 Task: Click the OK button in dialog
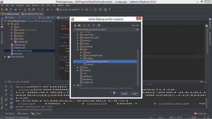pyautogui.click(x=114, y=94)
